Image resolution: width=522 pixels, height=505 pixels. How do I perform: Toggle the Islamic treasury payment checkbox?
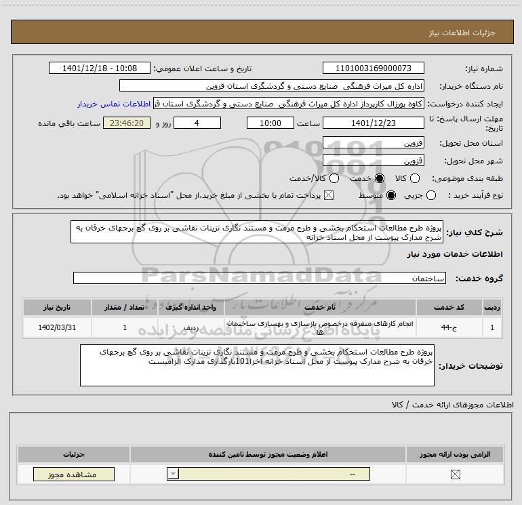(329, 195)
